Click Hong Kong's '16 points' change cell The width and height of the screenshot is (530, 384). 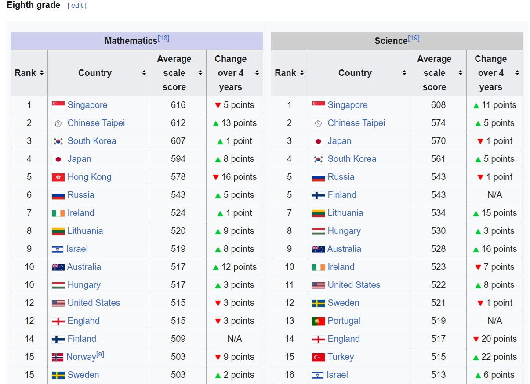click(x=235, y=177)
